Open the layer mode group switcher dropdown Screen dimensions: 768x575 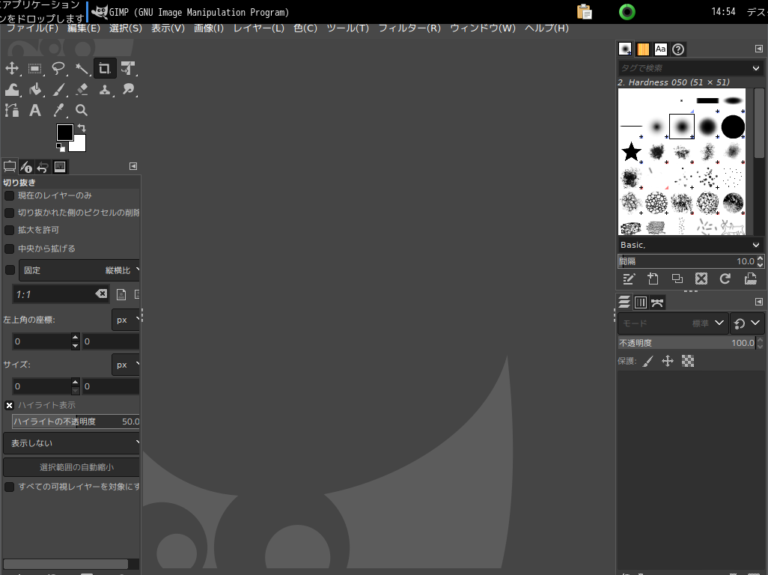pyautogui.click(x=747, y=323)
